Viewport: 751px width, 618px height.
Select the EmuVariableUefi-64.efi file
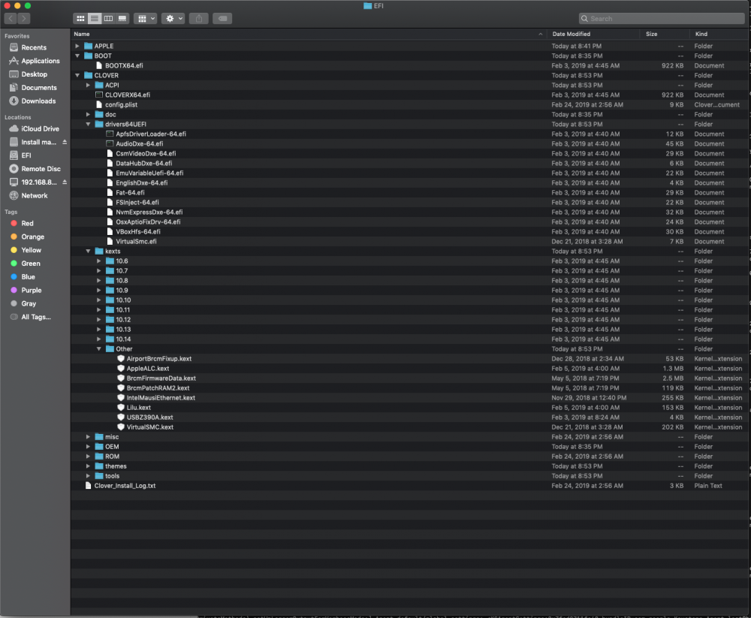149,173
